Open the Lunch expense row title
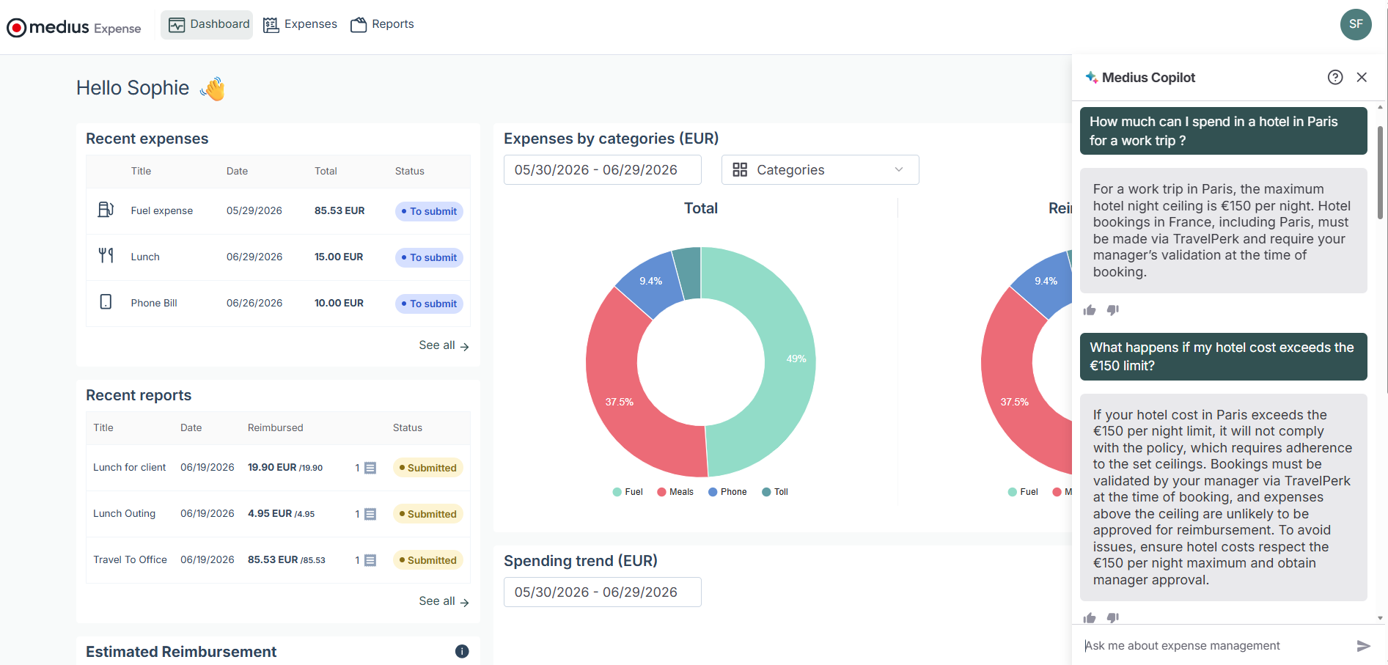Viewport: 1388px width, 665px height. pyautogui.click(x=145, y=257)
